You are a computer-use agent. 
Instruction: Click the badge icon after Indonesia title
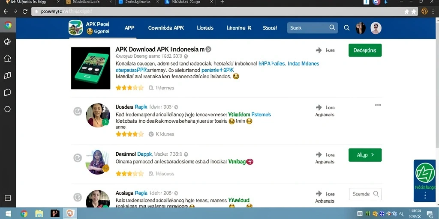[208, 50]
